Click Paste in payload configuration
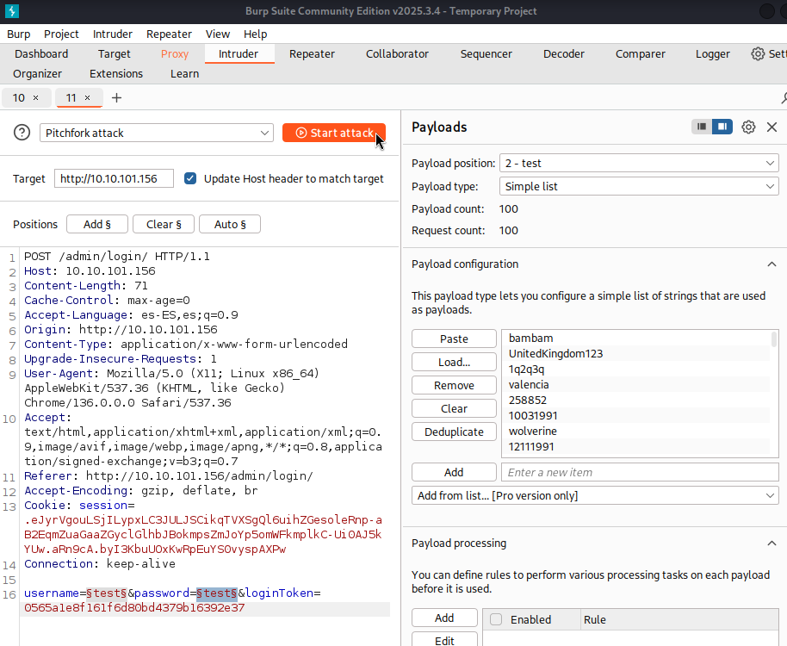Image resolution: width=787 pixels, height=646 pixels. [455, 339]
